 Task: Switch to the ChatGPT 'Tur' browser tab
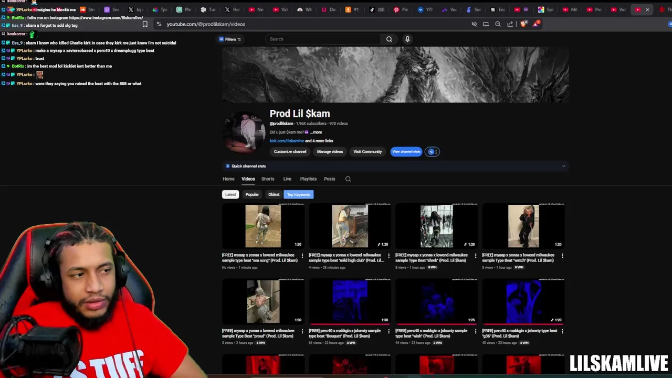pyautogui.click(x=207, y=9)
